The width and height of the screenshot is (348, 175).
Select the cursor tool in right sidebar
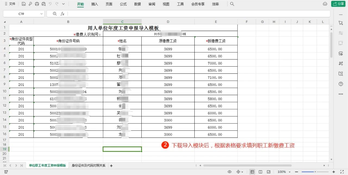coord(341,23)
